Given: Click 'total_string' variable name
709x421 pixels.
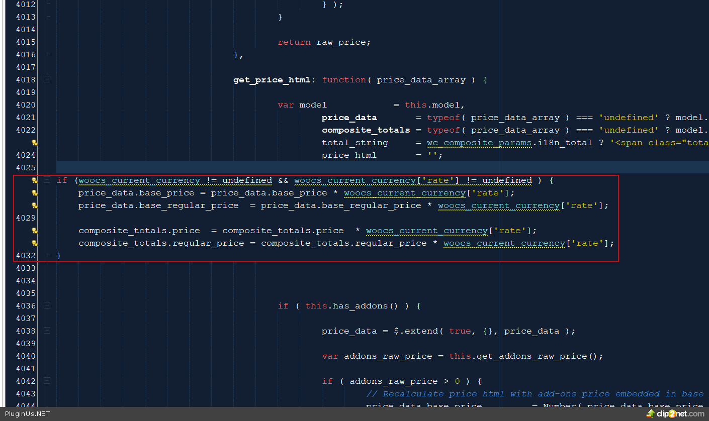Looking at the screenshot, I should pos(354,143).
